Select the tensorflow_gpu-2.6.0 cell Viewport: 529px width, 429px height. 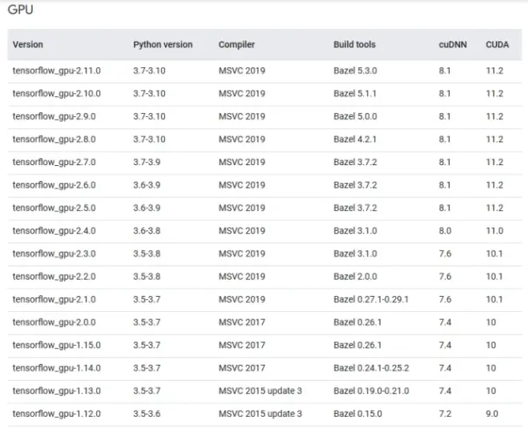point(54,185)
